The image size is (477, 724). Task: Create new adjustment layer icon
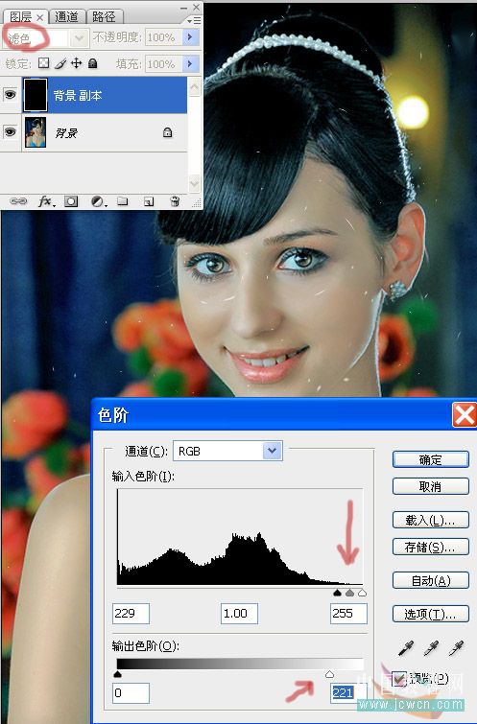98,201
